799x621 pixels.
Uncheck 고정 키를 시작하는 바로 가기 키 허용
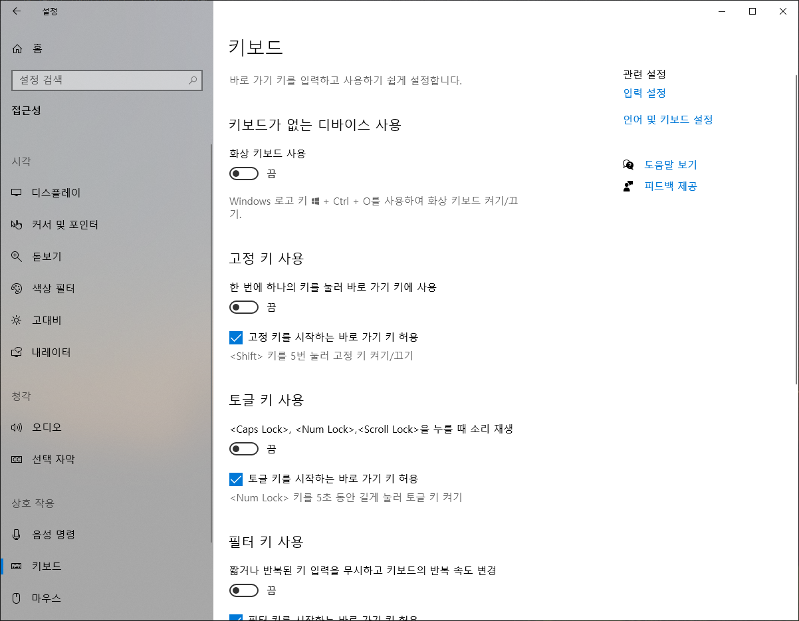[236, 337]
